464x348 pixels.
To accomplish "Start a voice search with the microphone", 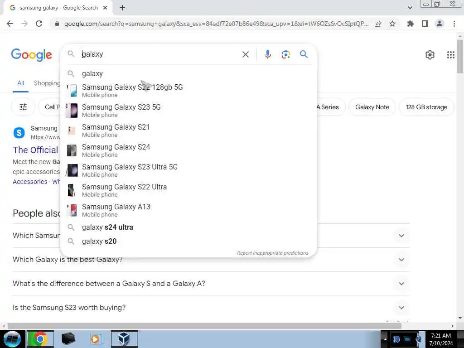I will (x=267, y=54).
